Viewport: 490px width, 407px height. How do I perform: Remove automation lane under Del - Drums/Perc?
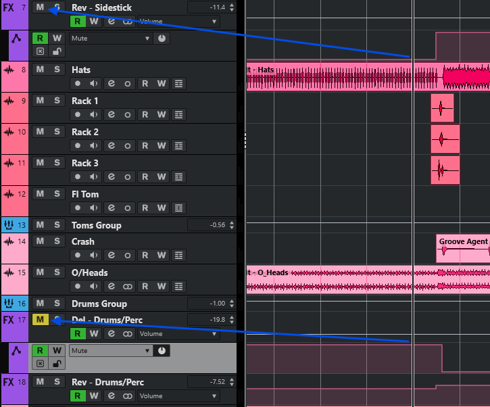(x=40, y=364)
